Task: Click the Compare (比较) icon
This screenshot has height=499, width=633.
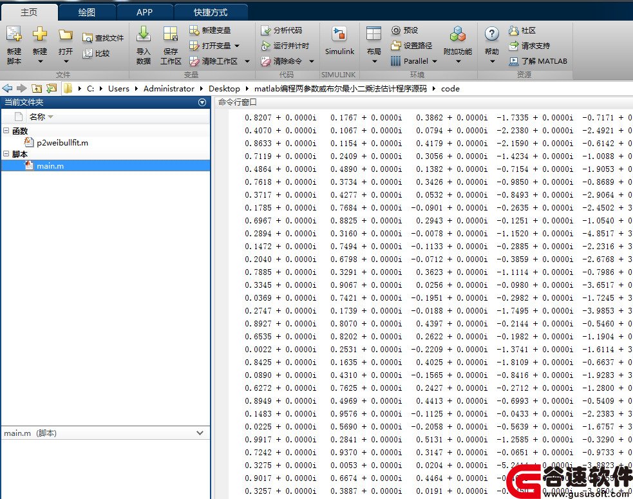Action: tap(87, 53)
